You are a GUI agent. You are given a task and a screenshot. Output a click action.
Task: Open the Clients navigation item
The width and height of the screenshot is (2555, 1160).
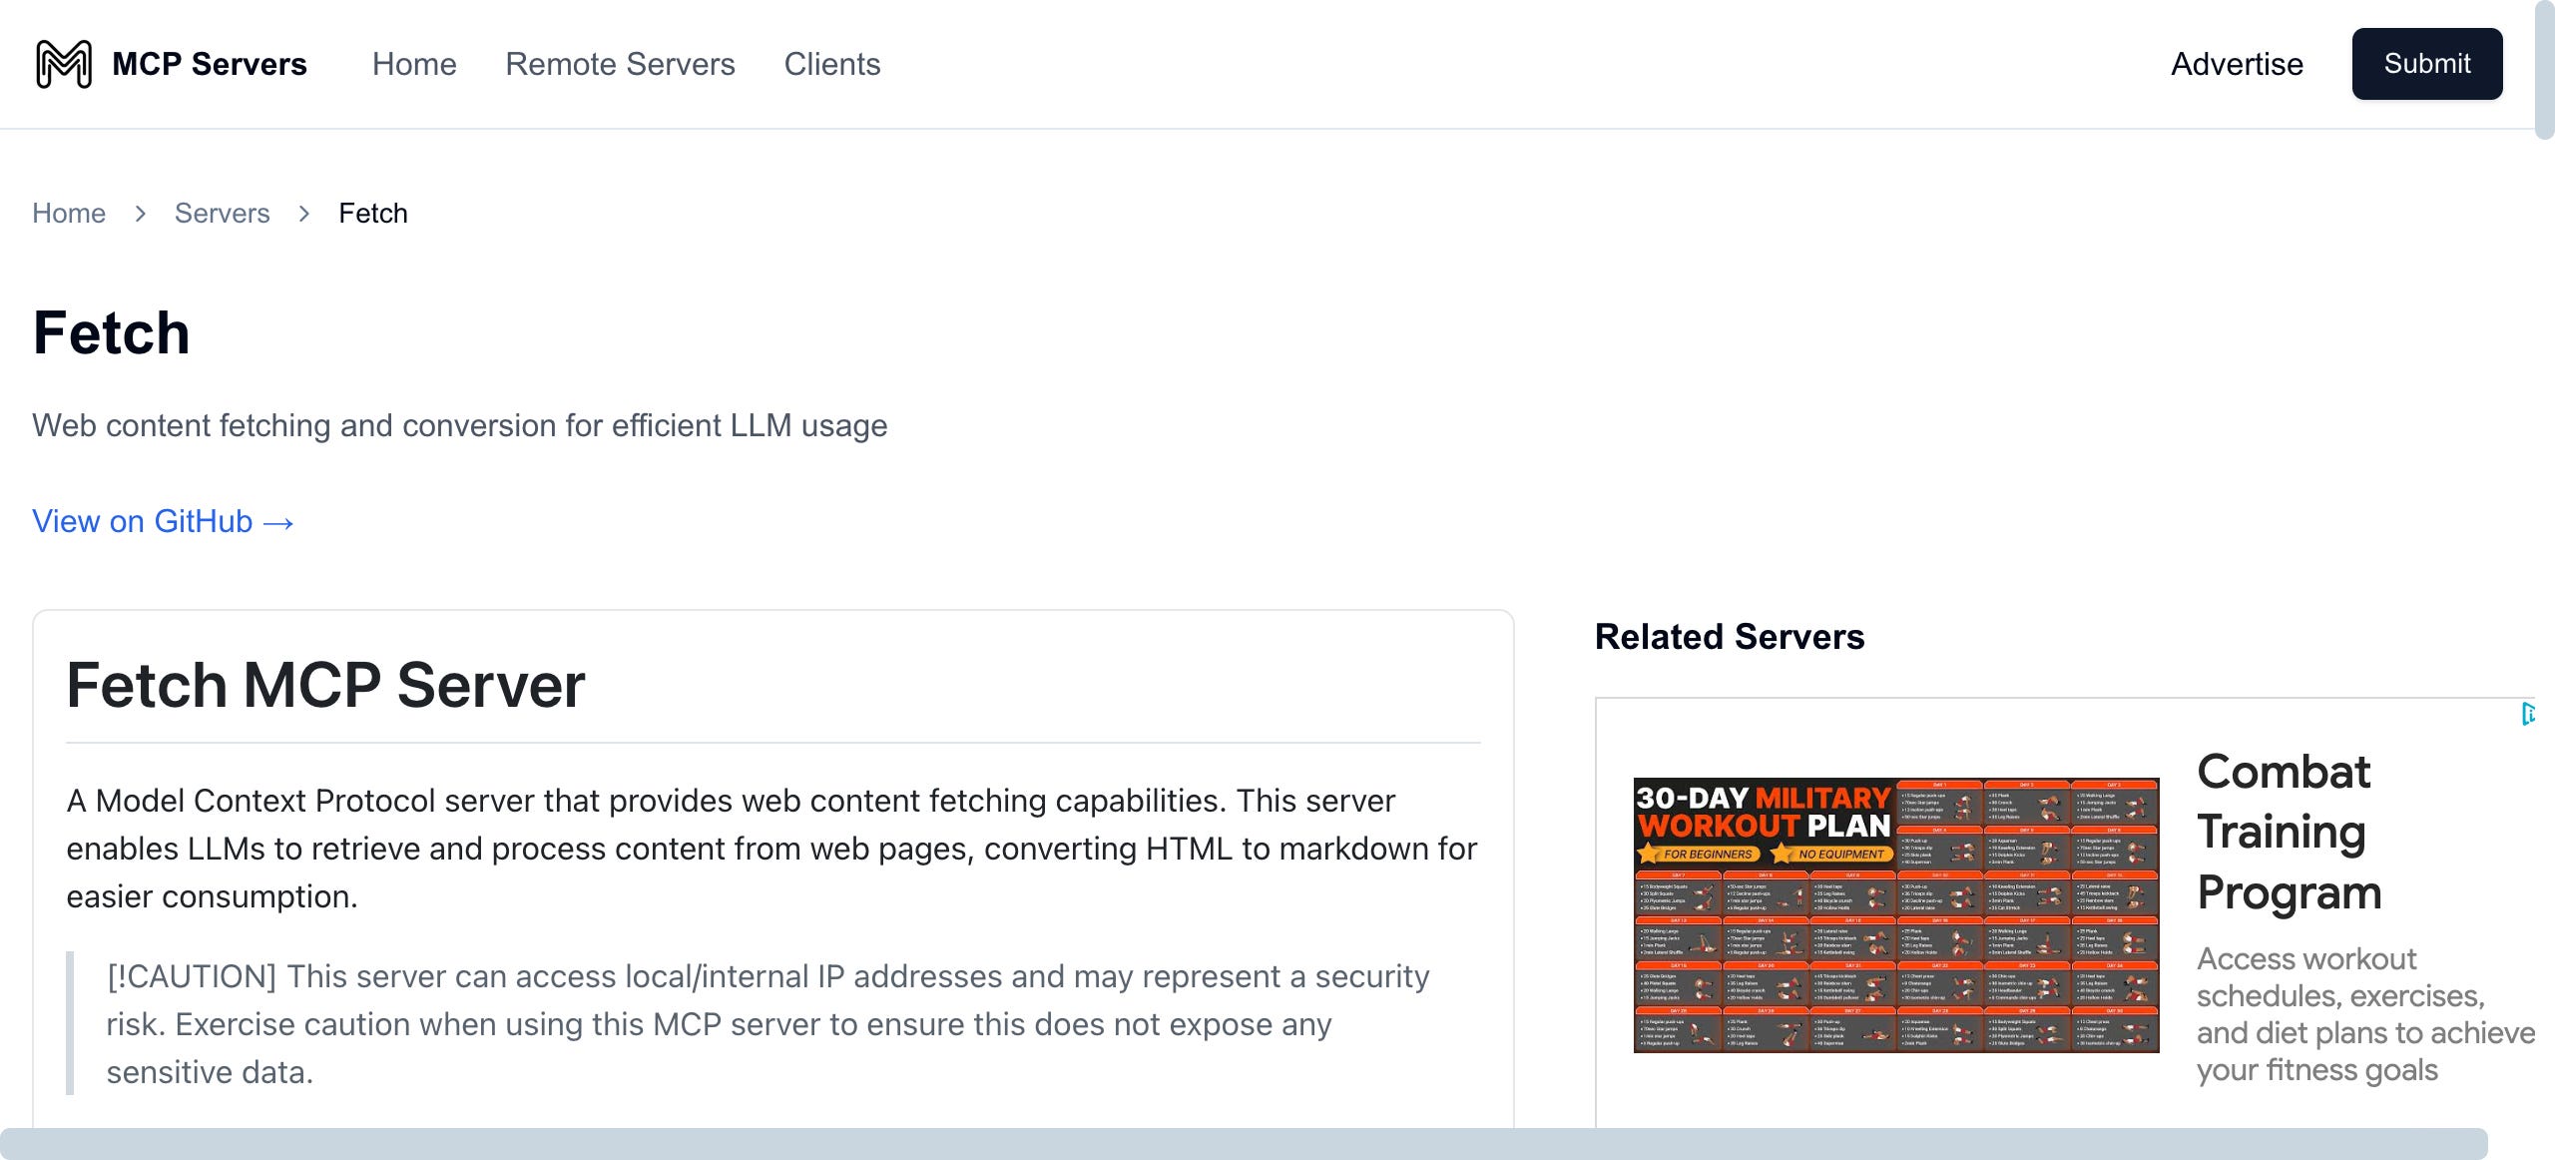(831, 64)
